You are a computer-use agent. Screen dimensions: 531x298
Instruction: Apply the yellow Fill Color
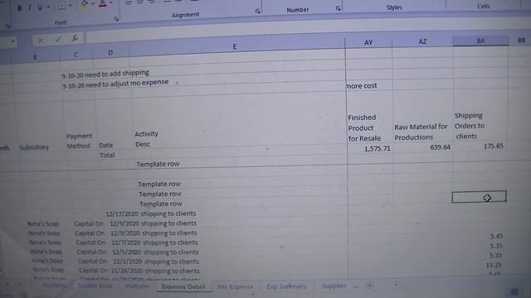84,5
